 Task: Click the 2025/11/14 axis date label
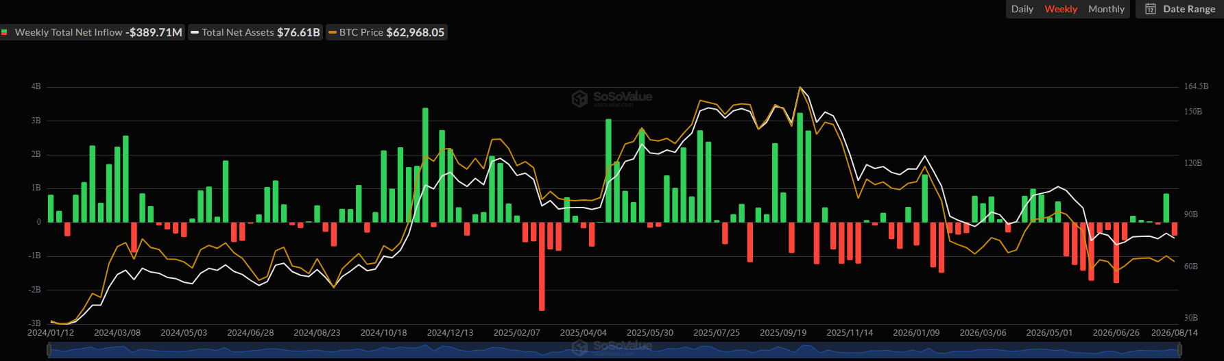coord(850,333)
